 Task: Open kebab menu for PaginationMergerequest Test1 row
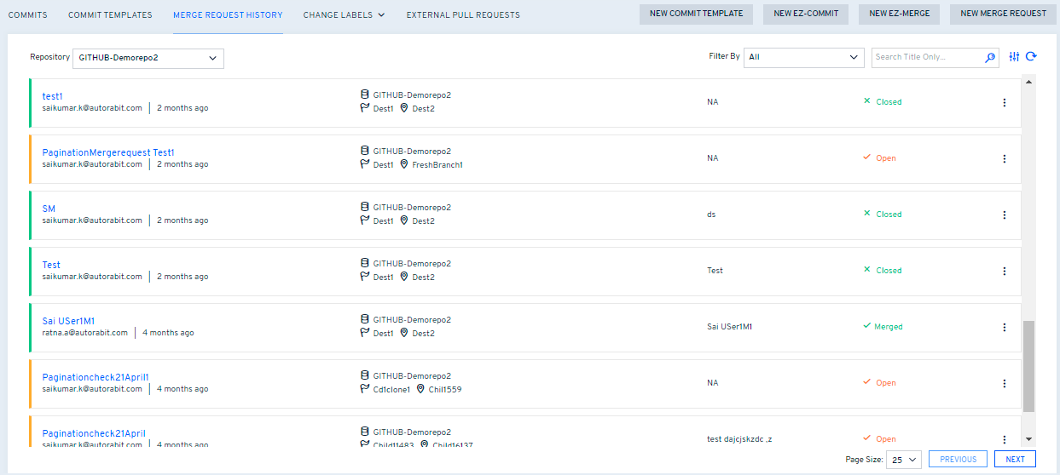pos(1004,158)
